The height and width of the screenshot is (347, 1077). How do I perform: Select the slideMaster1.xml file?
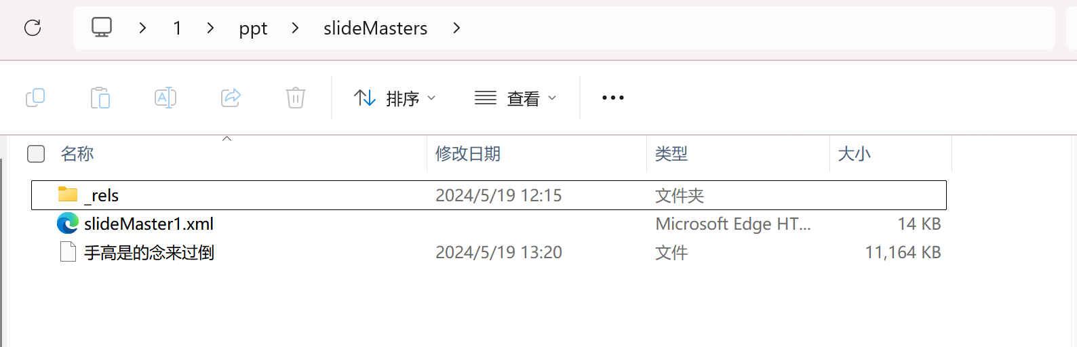pos(149,224)
